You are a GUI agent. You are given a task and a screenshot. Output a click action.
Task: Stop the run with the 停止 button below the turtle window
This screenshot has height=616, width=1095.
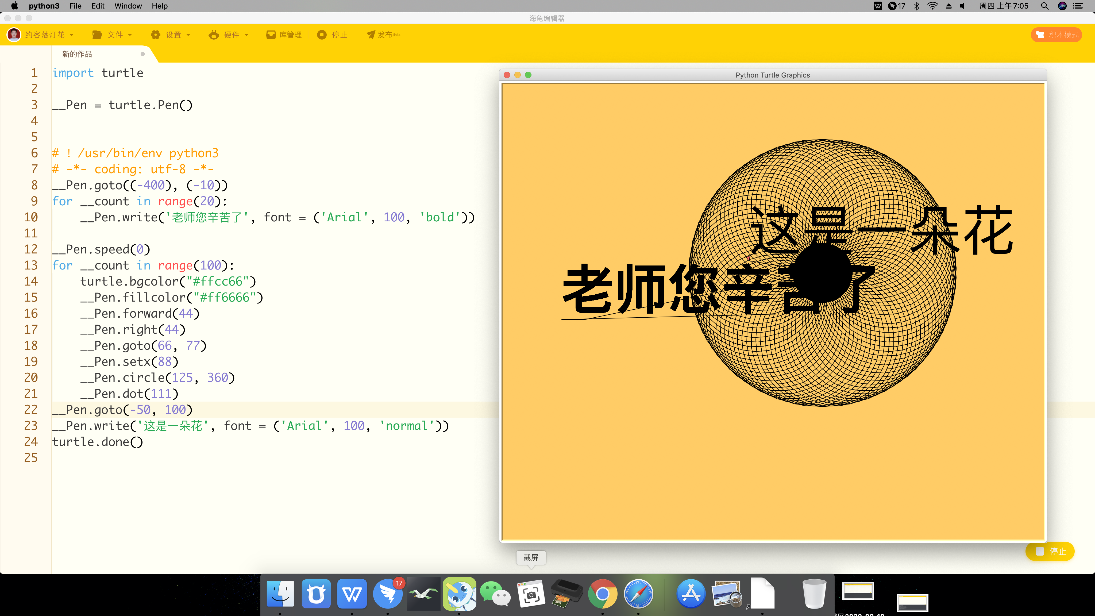coord(1050,551)
